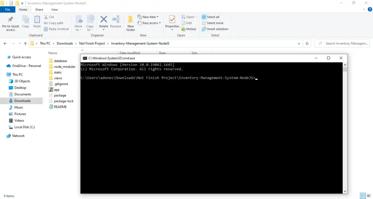Sort by the Name column header
Viewport: 373px width, 199px height.
pos(53,53)
